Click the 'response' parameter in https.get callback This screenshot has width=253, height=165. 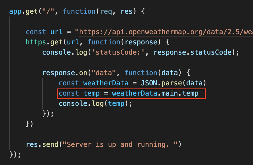click(x=141, y=42)
